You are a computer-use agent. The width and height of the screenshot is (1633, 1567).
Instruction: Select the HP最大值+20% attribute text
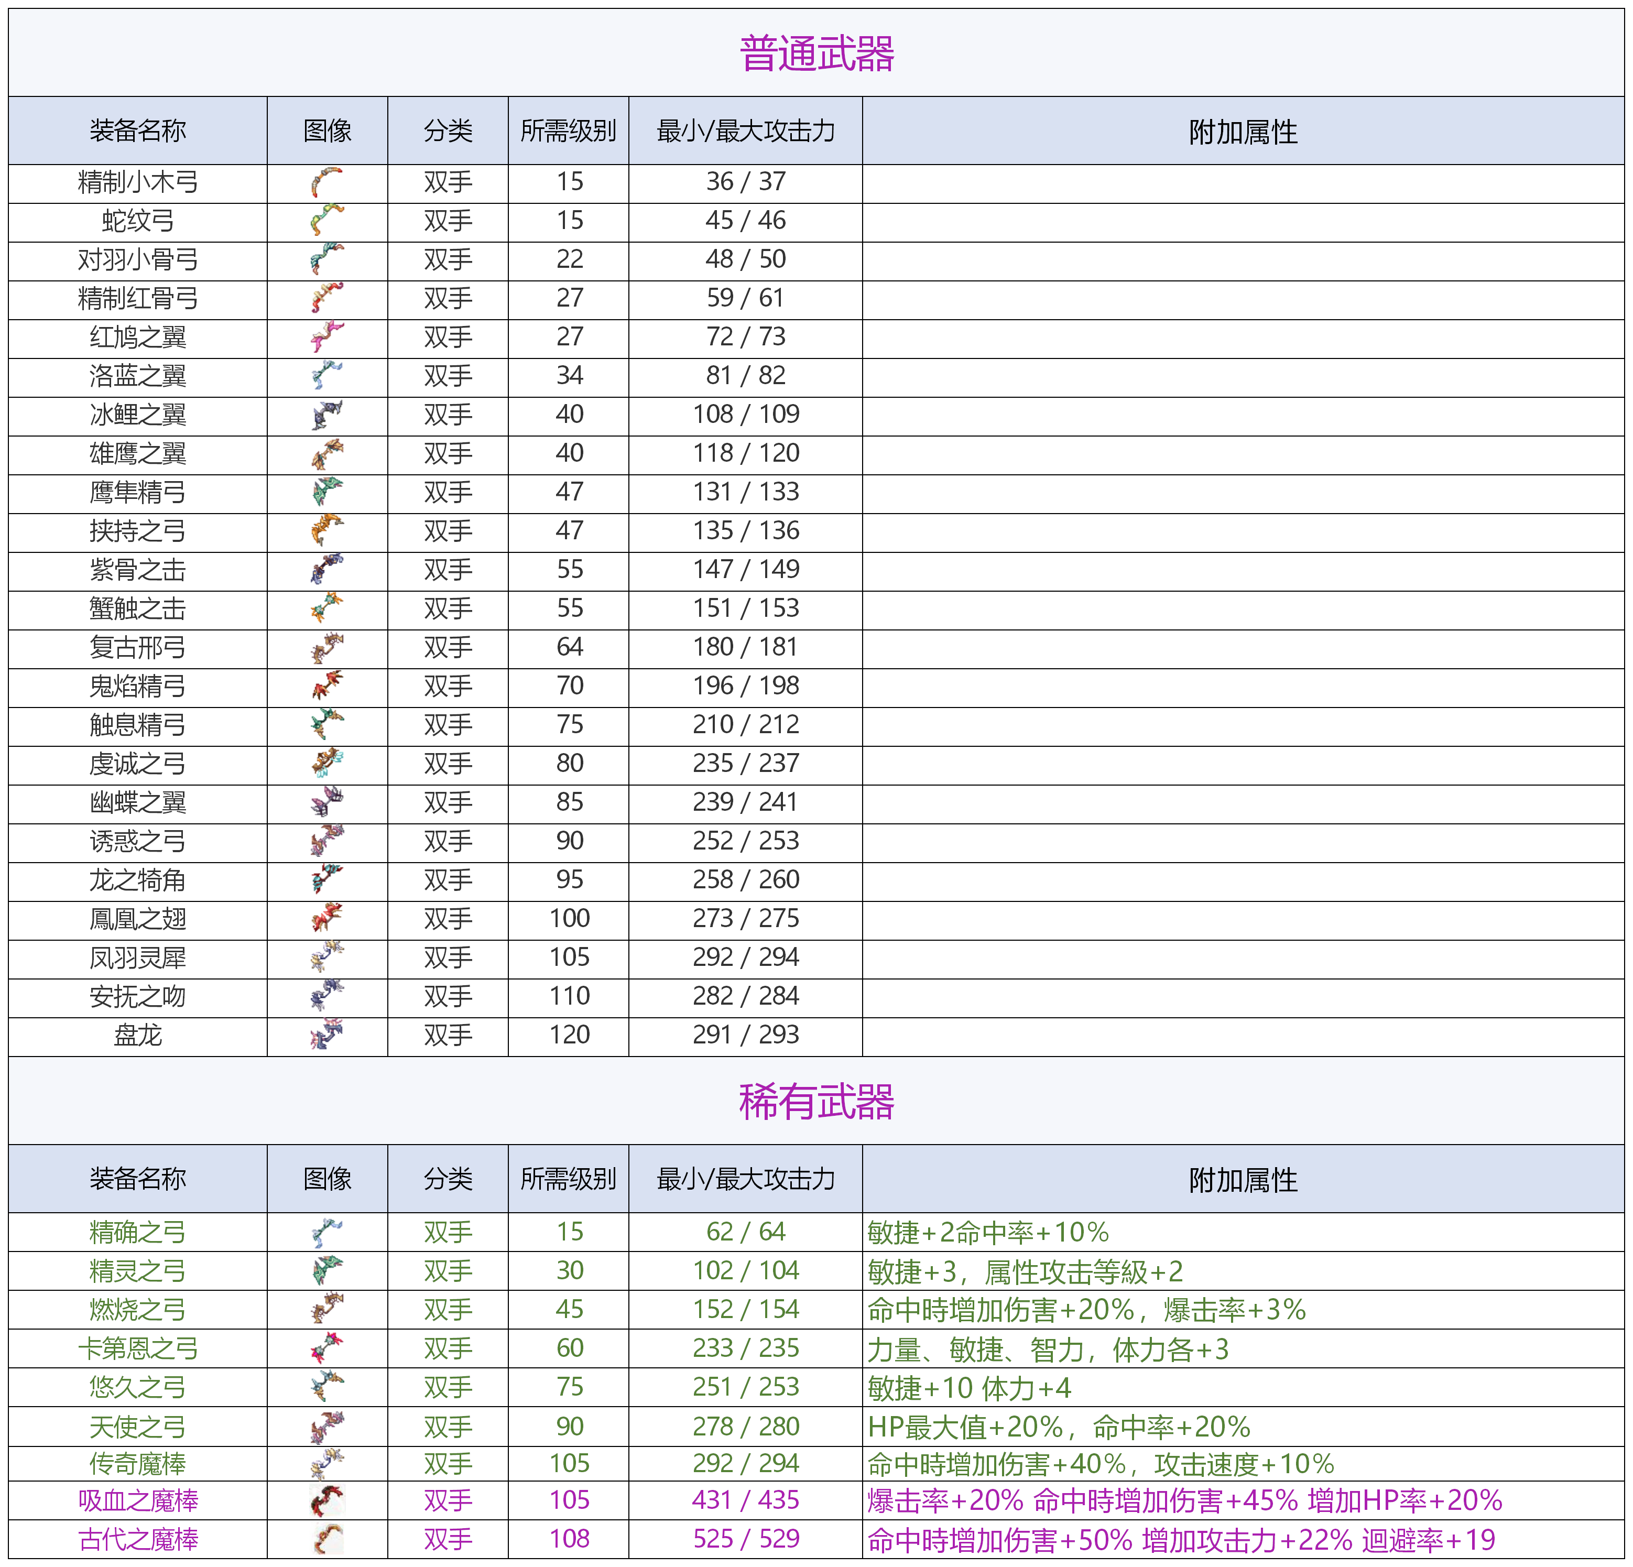click(x=966, y=1428)
